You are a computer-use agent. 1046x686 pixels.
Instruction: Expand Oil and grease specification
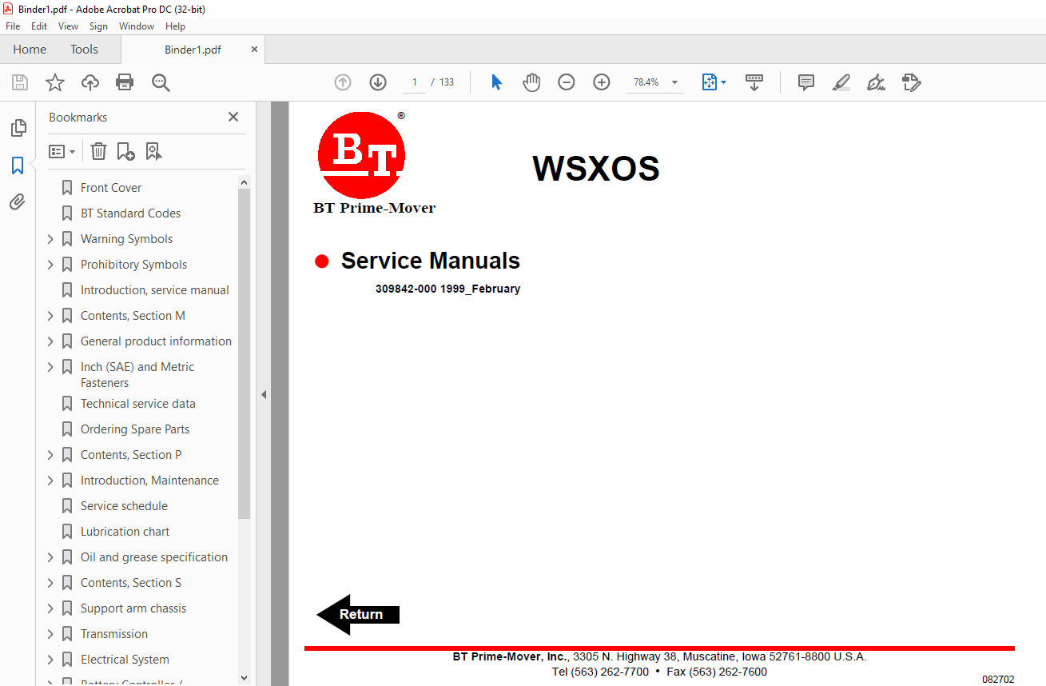pos(50,557)
